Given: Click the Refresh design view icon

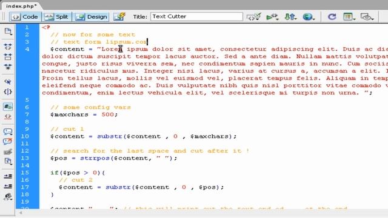Looking at the screenshot, I should (x=332, y=17).
